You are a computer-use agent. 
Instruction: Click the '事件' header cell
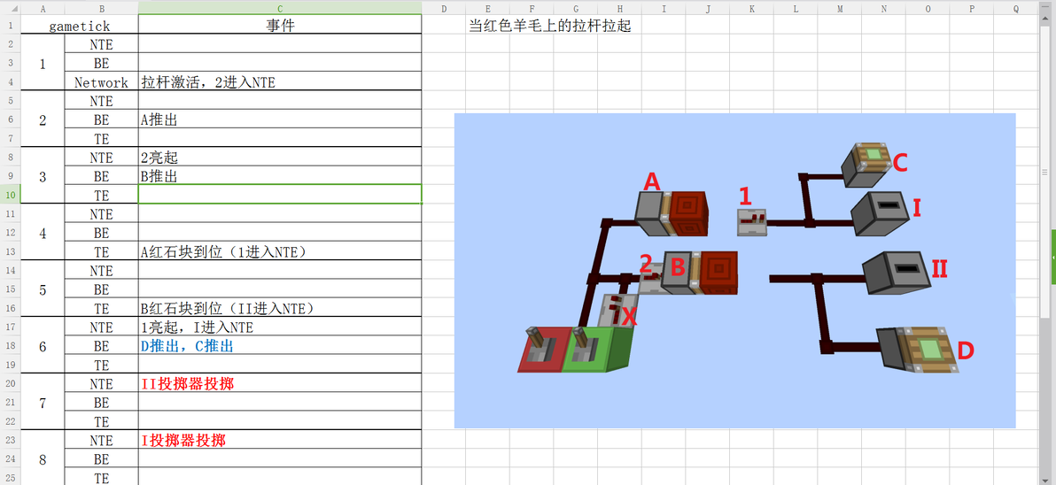pyautogui.click(x=280, y=26)
